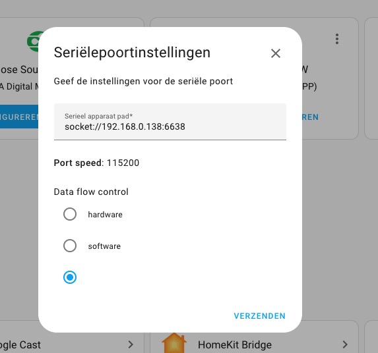Click the Port speed 115200 text
This screenshot has height=353, width=378.
(96, 163)
